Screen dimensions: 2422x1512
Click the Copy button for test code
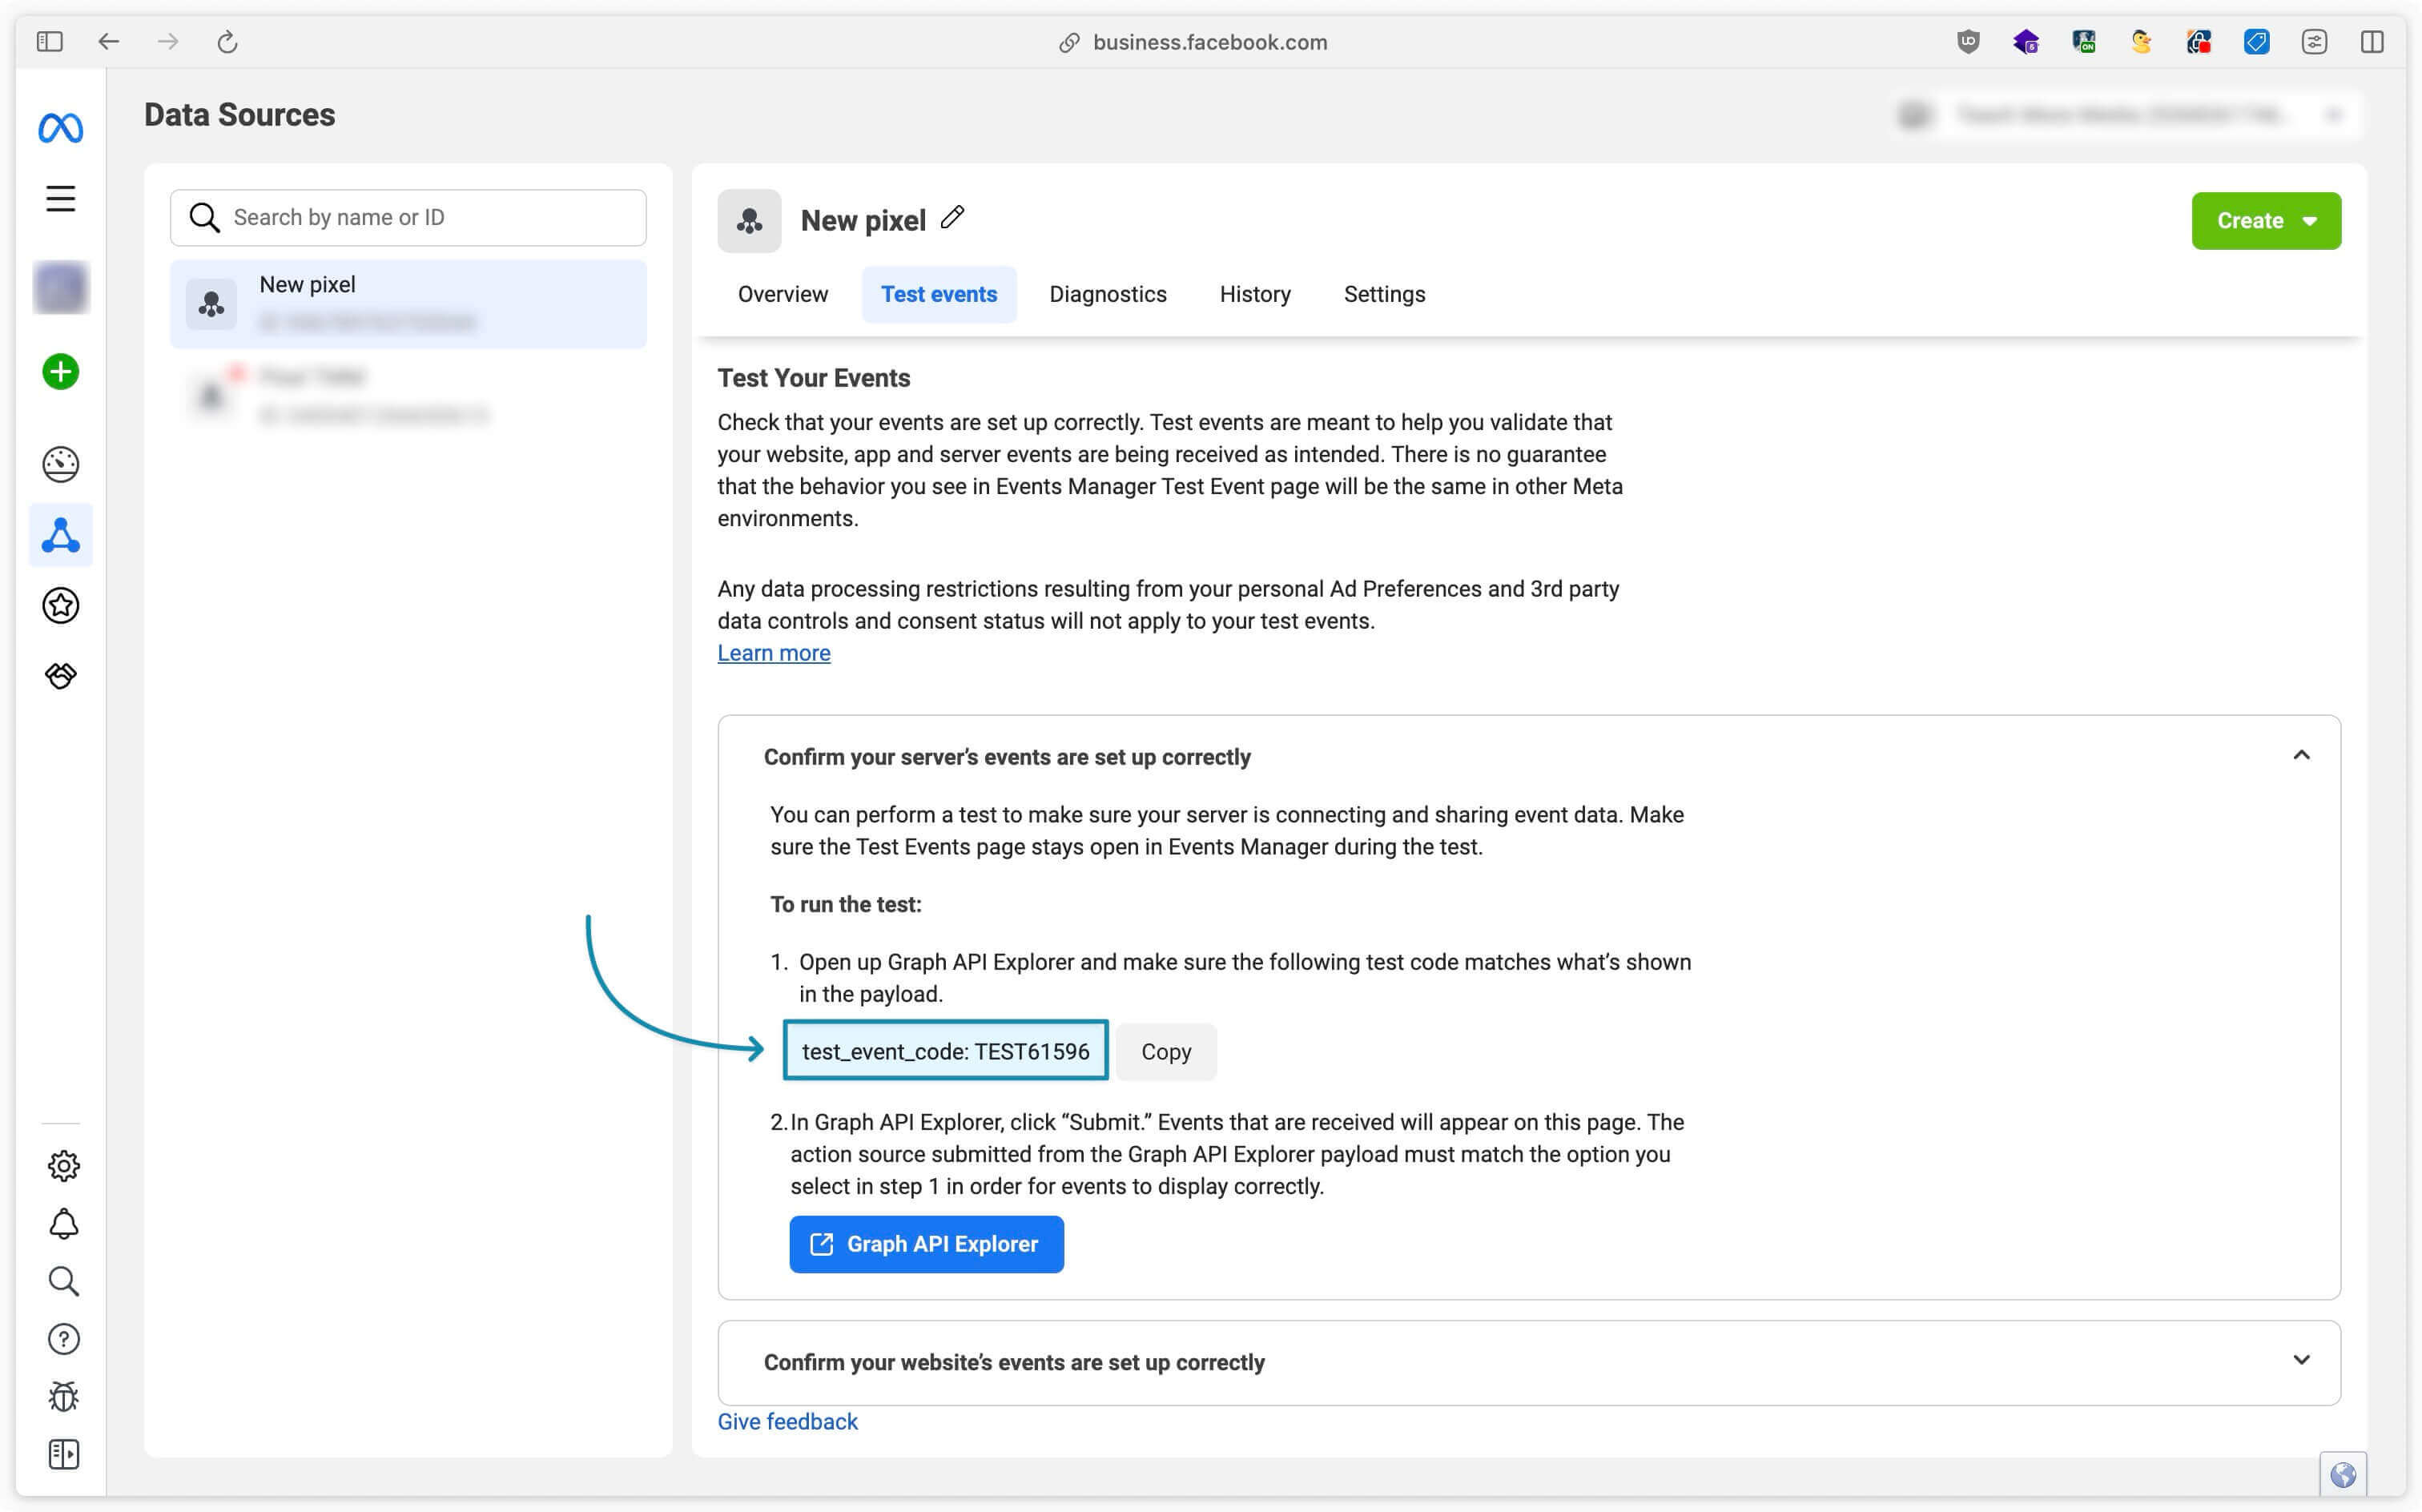click(x=1167, y=1051)
